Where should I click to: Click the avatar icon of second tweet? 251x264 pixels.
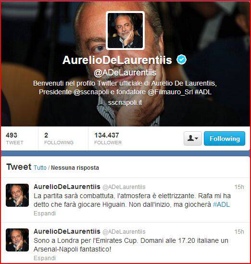click(x=17, y=240)
